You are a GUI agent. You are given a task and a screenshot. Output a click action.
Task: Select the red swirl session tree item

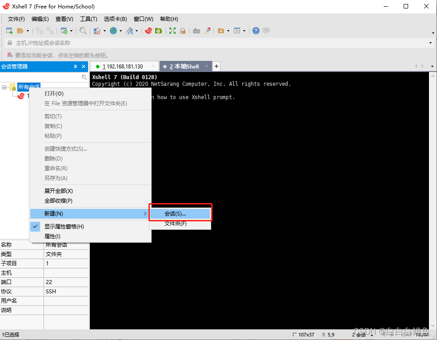pos(21,96)
